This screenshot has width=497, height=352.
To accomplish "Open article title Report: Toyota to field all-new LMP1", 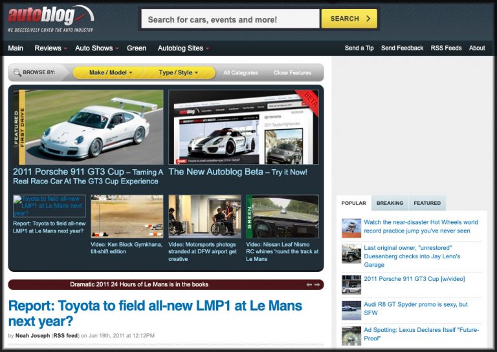I will [155, 313].
